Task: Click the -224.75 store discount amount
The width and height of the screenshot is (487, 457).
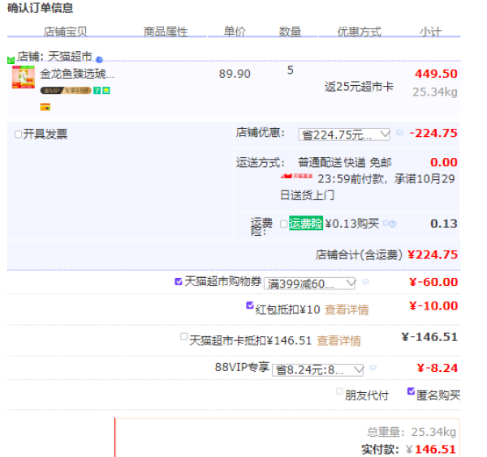Action: coord(433,133)
